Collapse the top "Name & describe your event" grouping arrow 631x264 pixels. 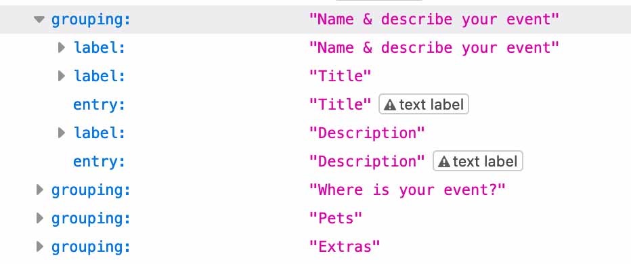(x=39, y=20)
